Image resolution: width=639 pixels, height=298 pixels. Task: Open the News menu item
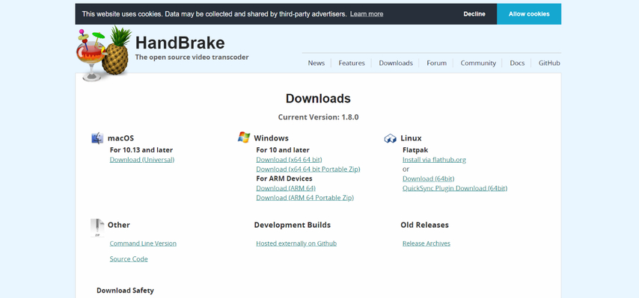(317, 63)
